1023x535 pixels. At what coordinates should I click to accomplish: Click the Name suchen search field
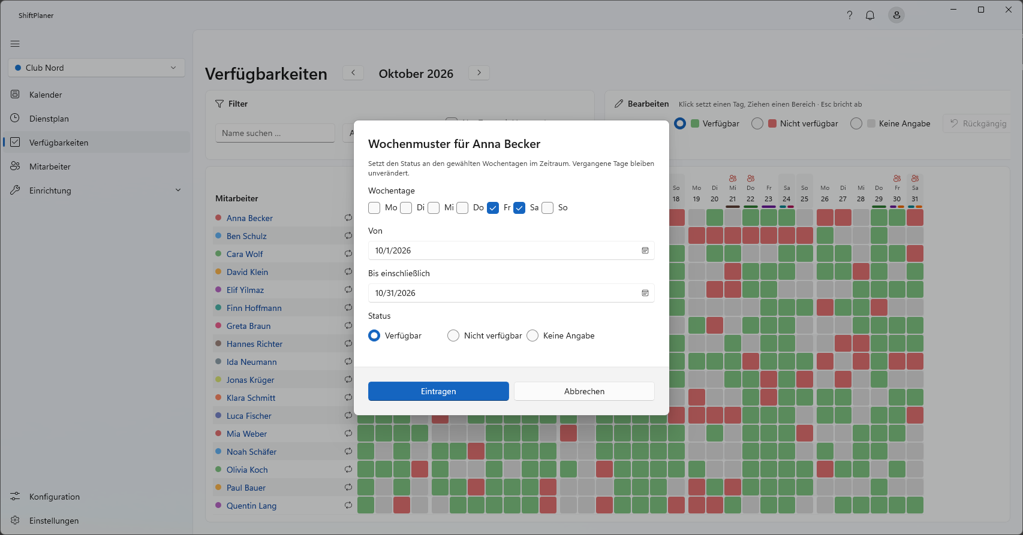click(275, 133)
